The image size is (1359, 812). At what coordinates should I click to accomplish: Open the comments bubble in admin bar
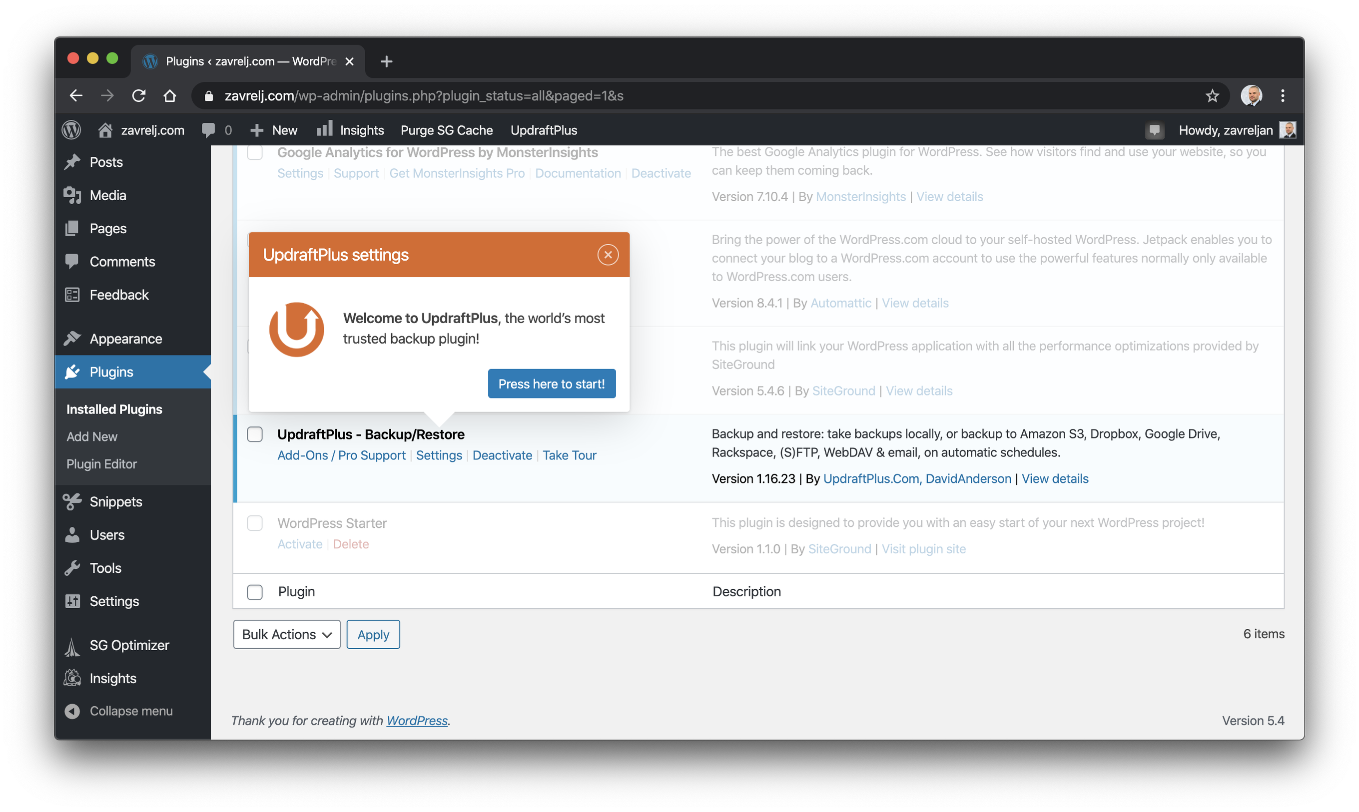(217, 130)
